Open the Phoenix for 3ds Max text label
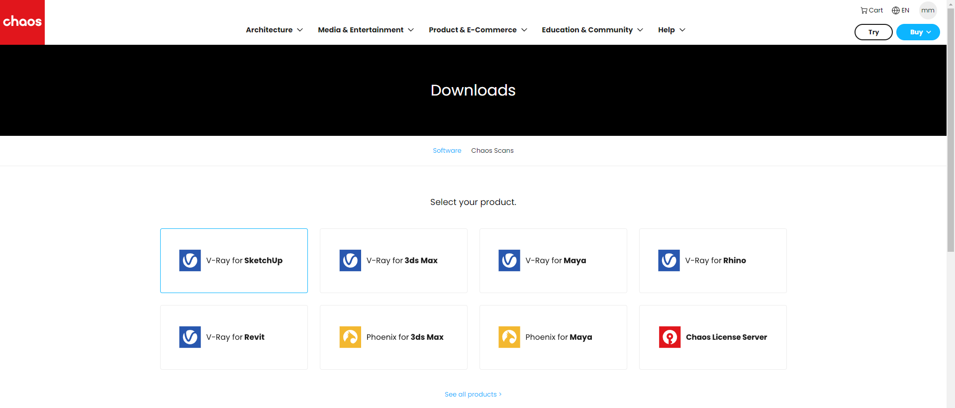The width and height of the screenshot is (955, 408). (x=405, y=337)
